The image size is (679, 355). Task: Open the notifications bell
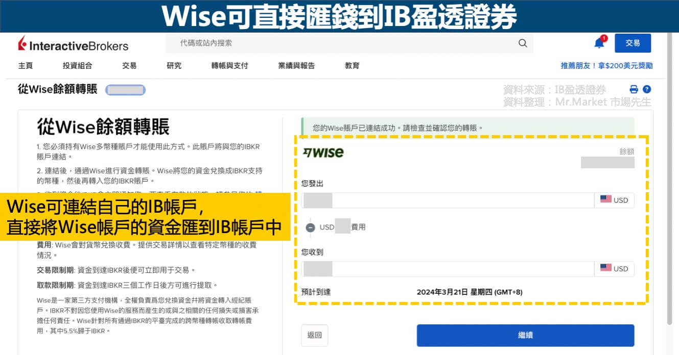(x=599, y=43)
